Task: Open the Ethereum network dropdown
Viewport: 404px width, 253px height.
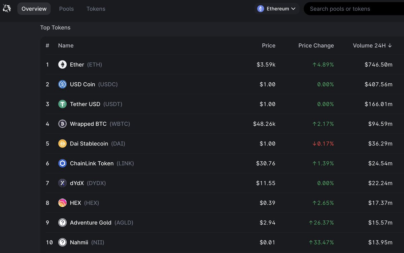Action: (x=277, y=9)
